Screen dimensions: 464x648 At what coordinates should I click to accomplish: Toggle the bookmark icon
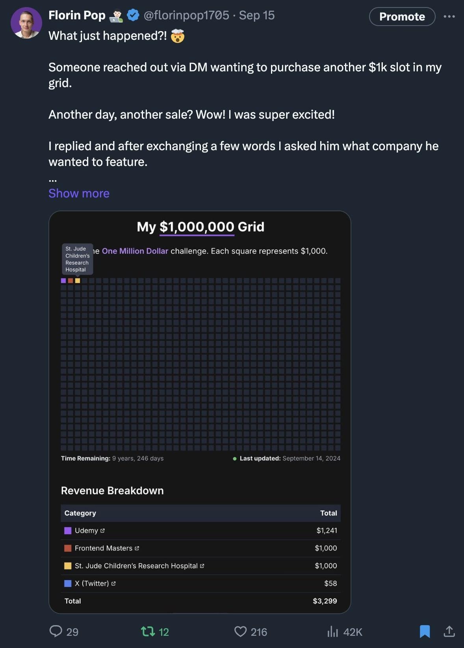[x=425, y=631]
